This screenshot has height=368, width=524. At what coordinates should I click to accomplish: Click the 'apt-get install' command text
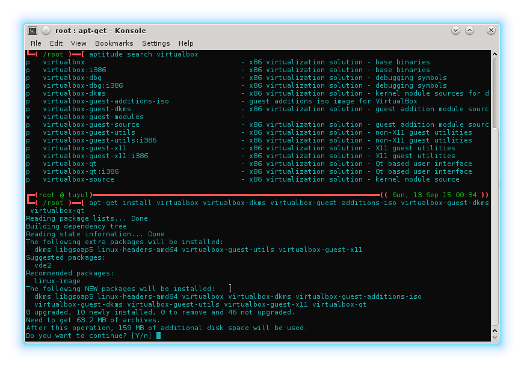120,203
